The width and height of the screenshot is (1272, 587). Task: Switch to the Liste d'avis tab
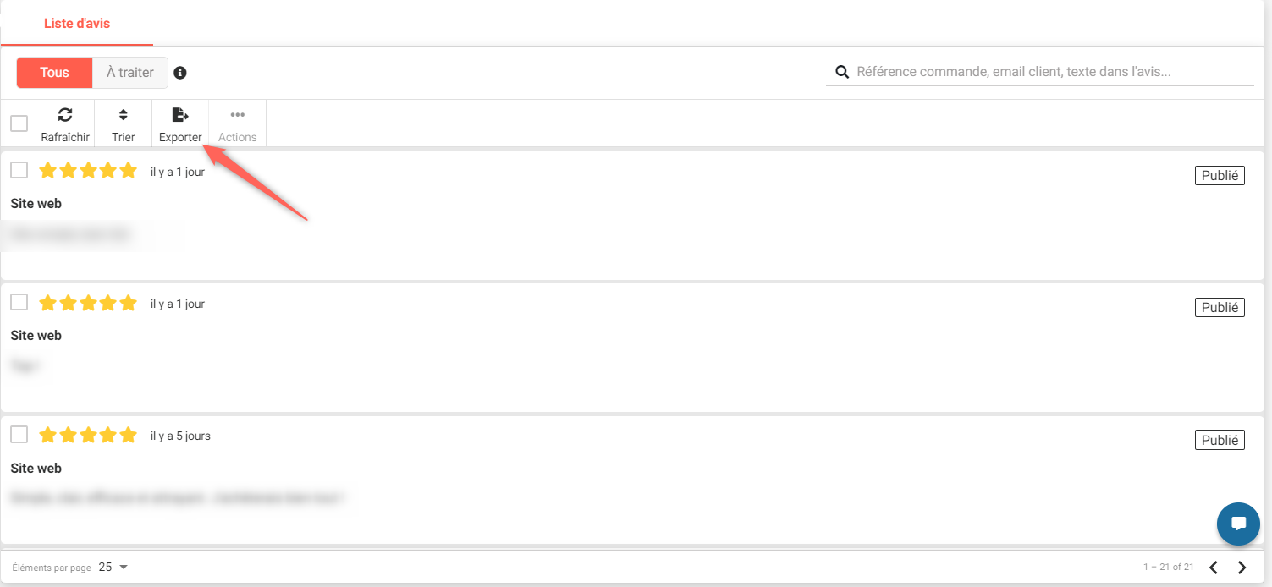(x=77, y=23)
